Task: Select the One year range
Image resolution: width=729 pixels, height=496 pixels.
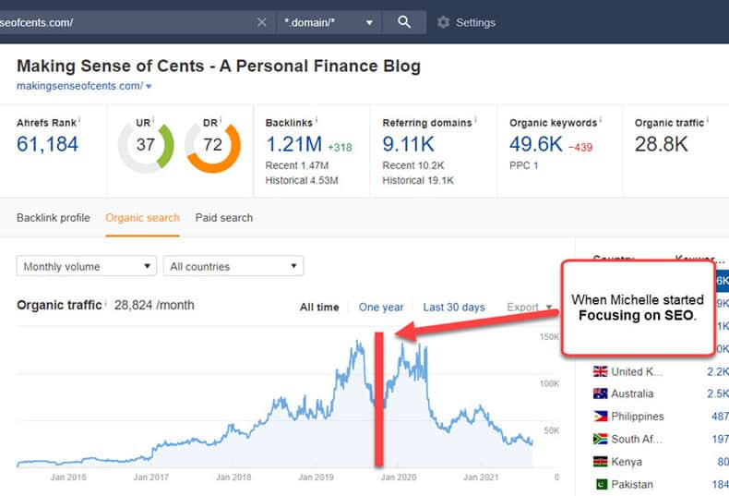Action: click(x=381, y=307)
